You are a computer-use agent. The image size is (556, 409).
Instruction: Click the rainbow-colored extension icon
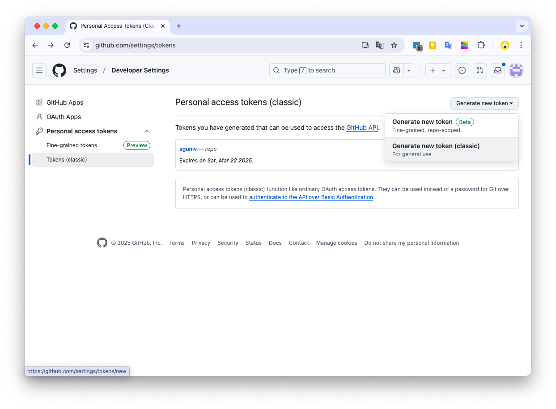pyautogui.click(x=465, y=45)
